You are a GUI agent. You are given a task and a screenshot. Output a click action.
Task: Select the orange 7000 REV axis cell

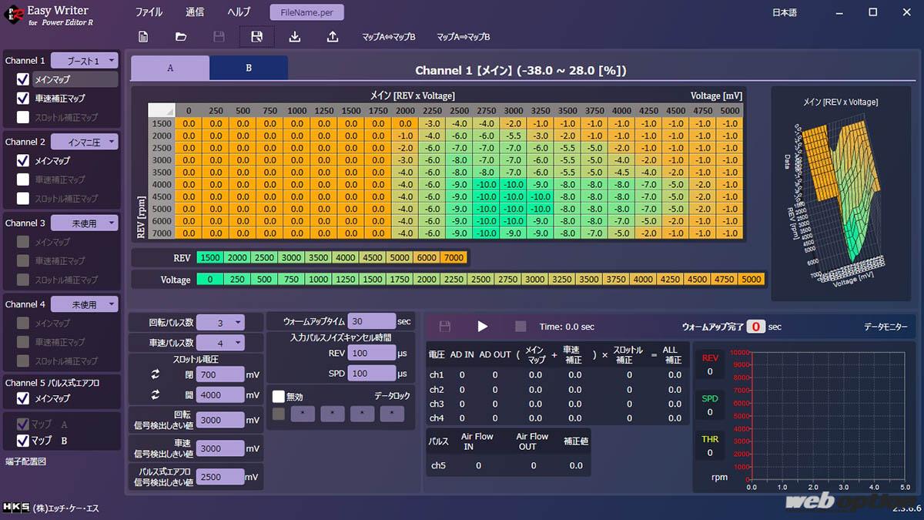(x=453, y=257)
